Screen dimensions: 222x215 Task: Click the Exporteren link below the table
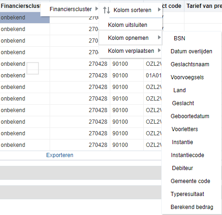(x=60, y=155)
